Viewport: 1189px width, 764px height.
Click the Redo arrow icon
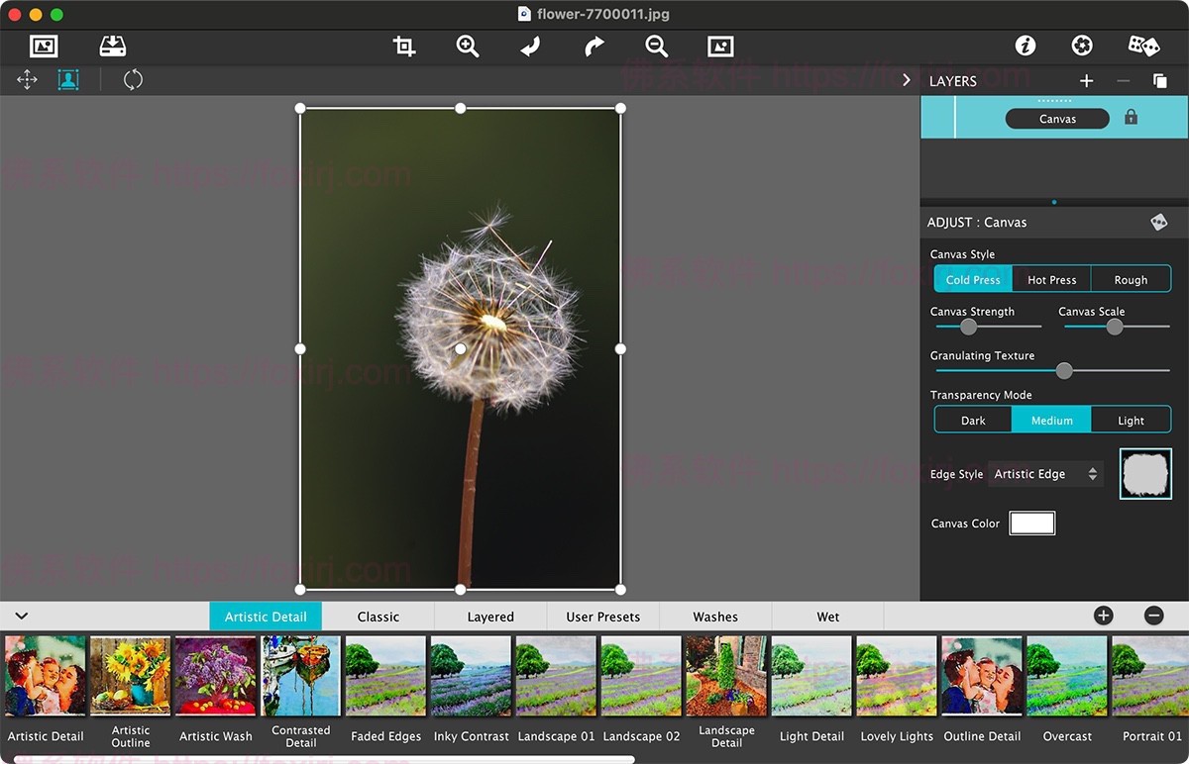593,46
